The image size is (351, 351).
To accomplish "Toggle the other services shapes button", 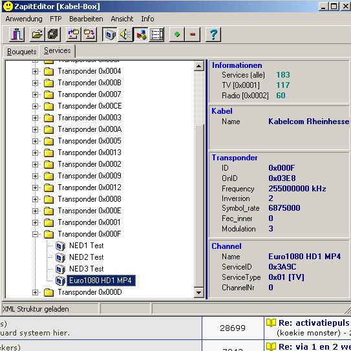I will [141, 34].
